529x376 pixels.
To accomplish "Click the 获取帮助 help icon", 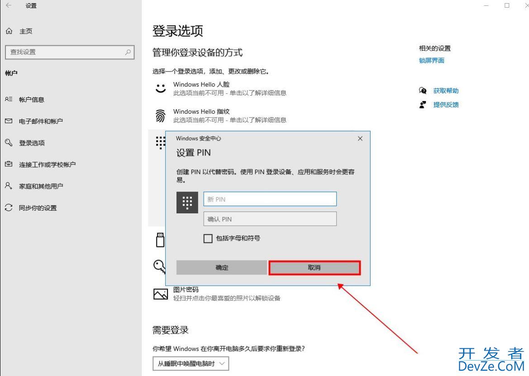I will coord(423,91).
